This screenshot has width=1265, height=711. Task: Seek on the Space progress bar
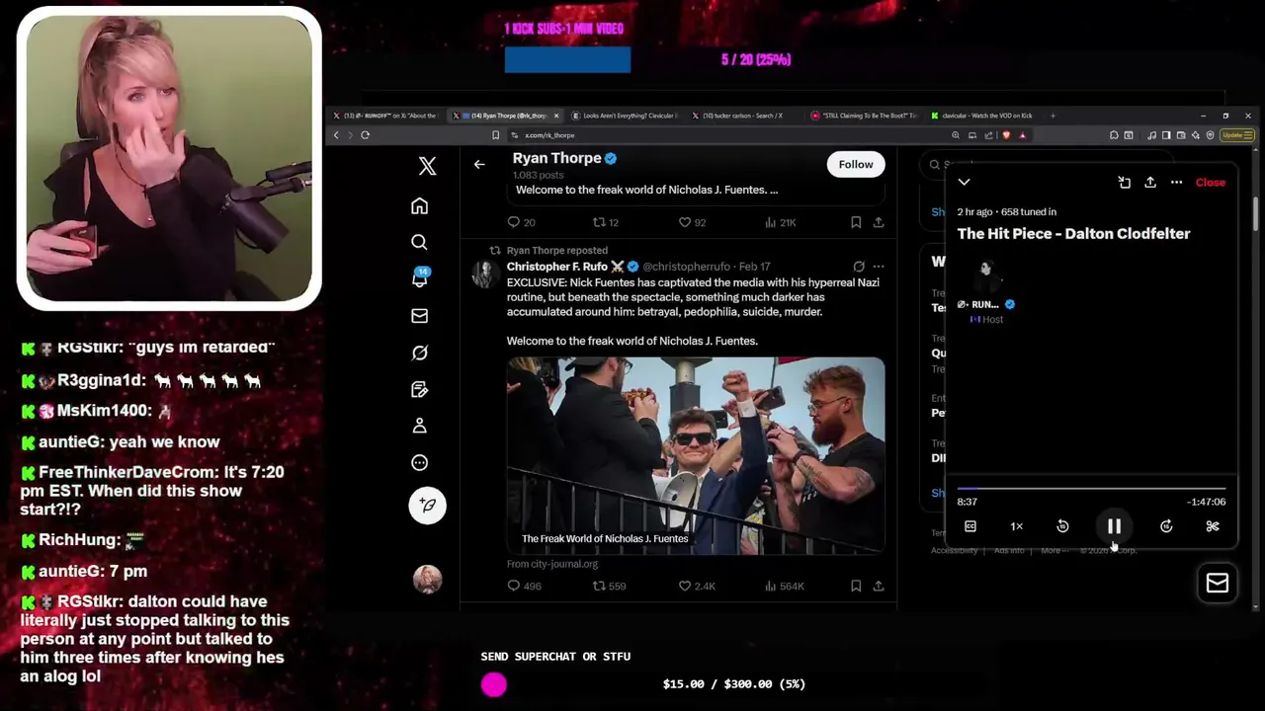[x=1091, y=488]
